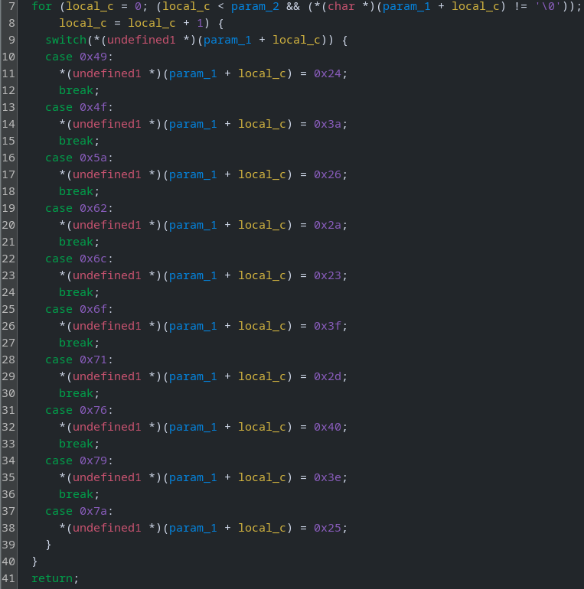584x589 pixels.
Task: Click the assigned value 0x3a
Action: (328, 124)
